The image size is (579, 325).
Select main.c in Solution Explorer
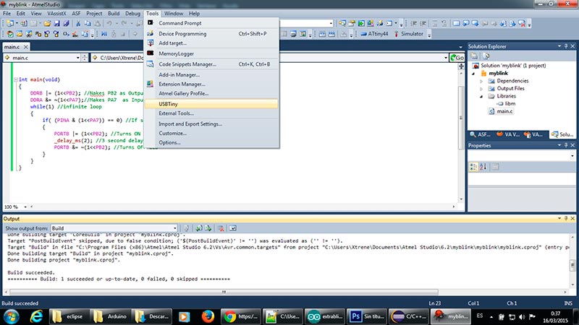point(504,111)
